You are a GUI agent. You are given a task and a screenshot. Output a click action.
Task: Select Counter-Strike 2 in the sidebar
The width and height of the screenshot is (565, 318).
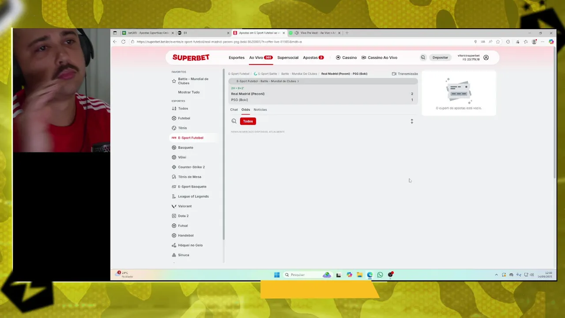click(x=191, y=167)
